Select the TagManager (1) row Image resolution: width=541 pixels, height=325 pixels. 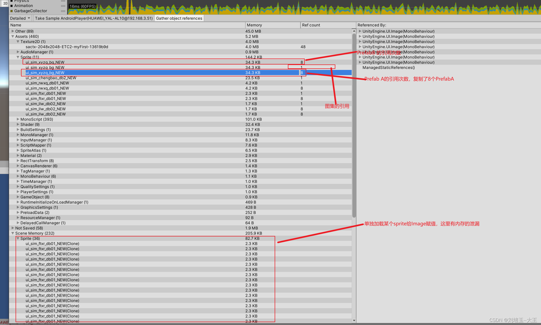pos(180,171)
